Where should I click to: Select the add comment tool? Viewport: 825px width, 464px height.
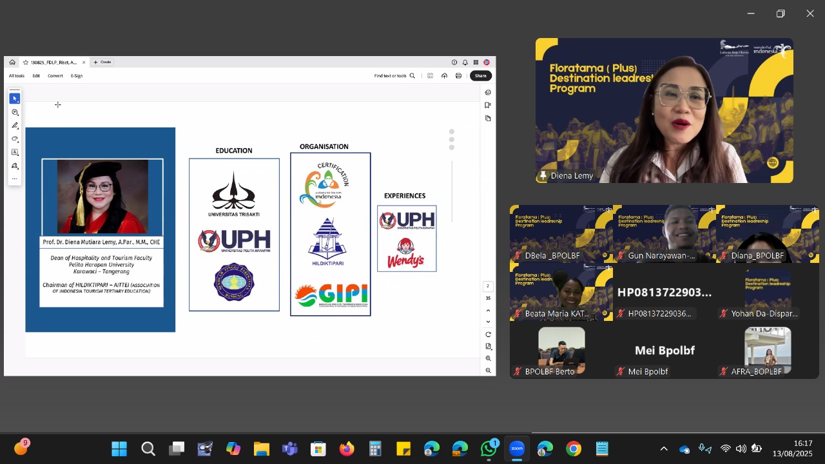point(15,112)
